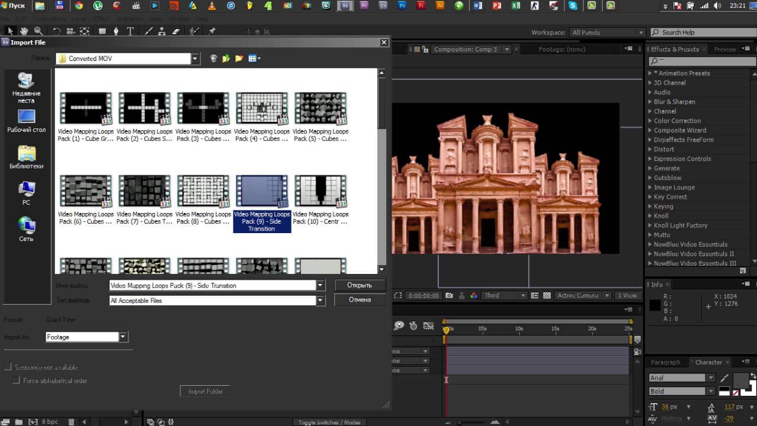757x426 pixels.
Task: Click the dark fill color swatch
Action: (740, 379)
